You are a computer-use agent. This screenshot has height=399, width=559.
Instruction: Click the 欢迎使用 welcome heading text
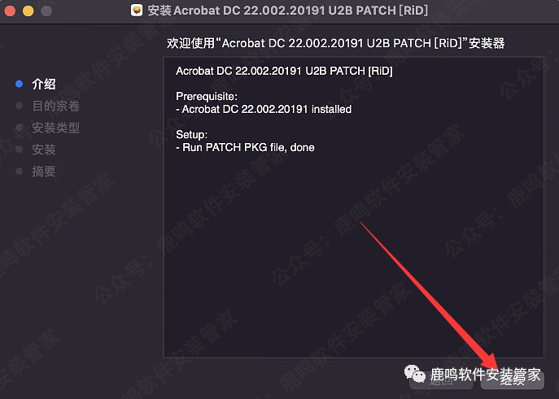(x=335, y=43)
